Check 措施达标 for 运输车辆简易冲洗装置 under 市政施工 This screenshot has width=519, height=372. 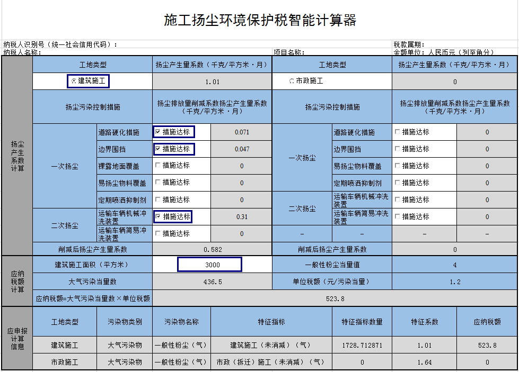(x=397, y=216)
